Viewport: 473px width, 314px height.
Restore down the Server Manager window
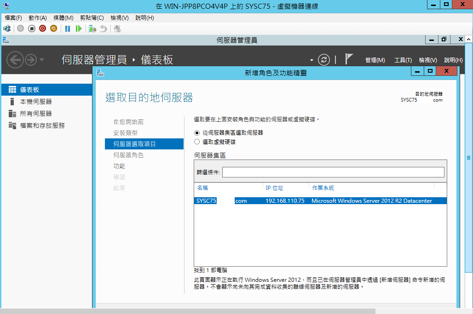(x=444, y=40)
